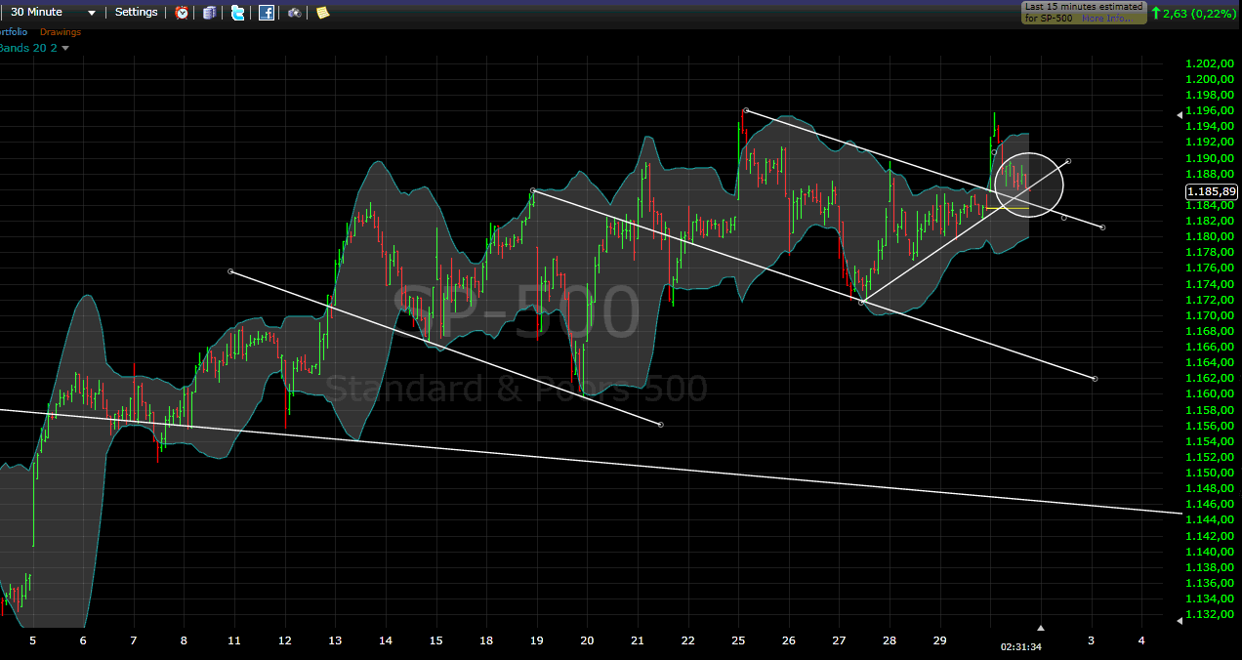Share chart on Facebook icon
This screenshot has height=660, width=1242.
point(266,13)
